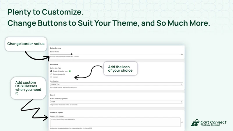Click the Layout section heading
The width and height of the screenshot is (233, 131).
click(53, 95)
